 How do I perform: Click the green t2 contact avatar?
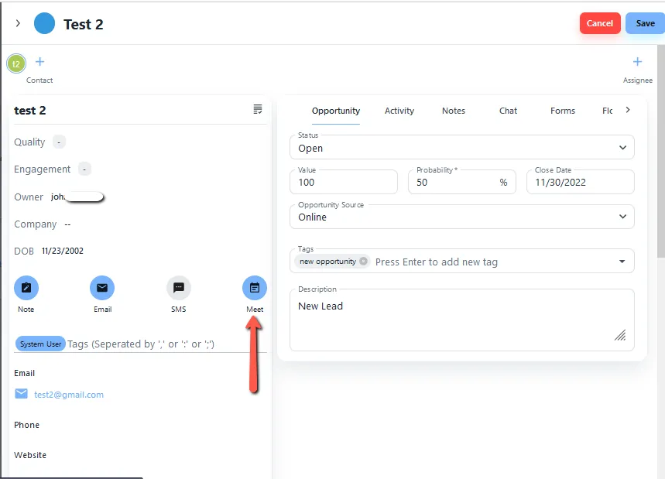[x=16, y=64]
